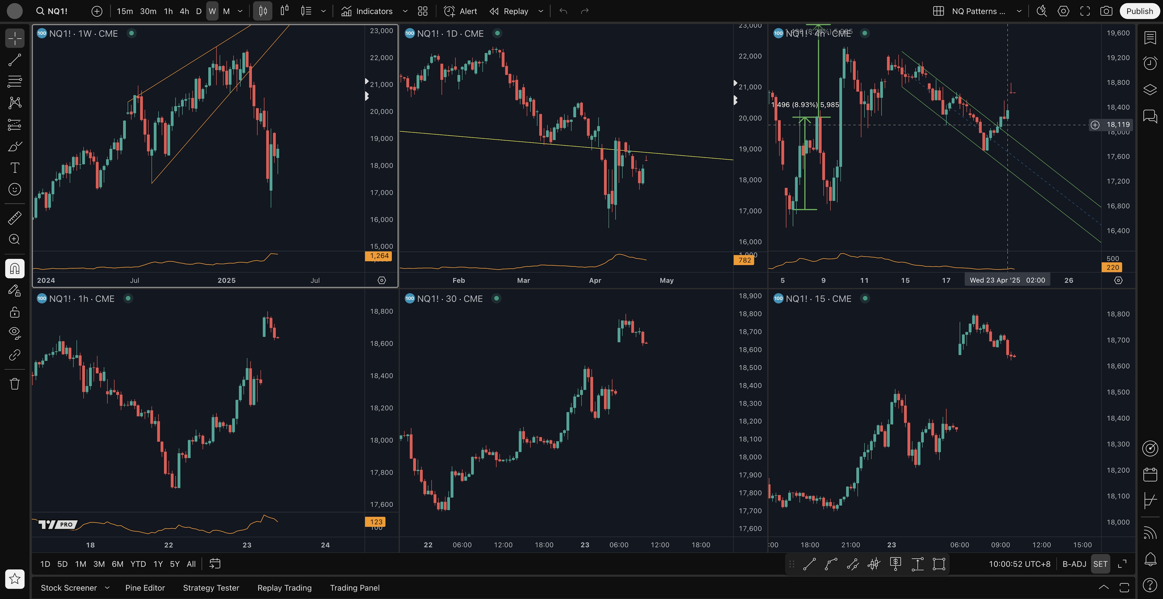The width and height of the screenshot is (1163, 599).
Task: Switch to Strategy Tester tab
Action: pos(211,588)
